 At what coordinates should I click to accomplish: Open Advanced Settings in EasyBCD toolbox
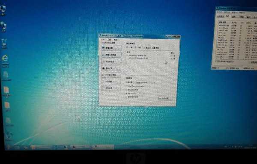point(111,68)
